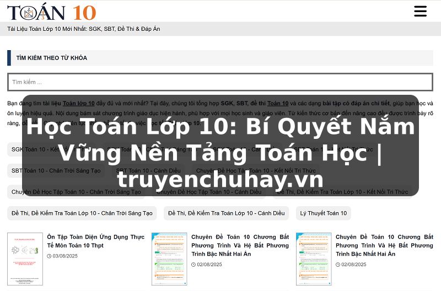Screen dimensions: 441x291
Task: Open tag SBT Toán 10 - Cánh Diều
Action: click(x=148, y=171)
